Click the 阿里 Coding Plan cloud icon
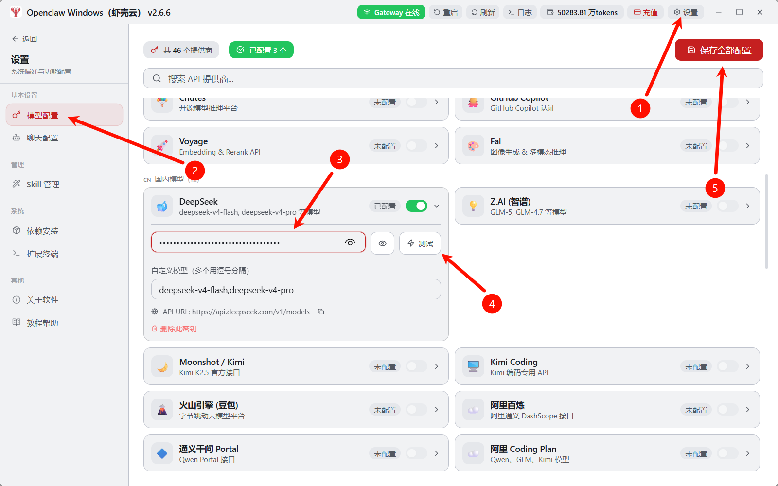778x486 pixels. [x=473, y=453]
